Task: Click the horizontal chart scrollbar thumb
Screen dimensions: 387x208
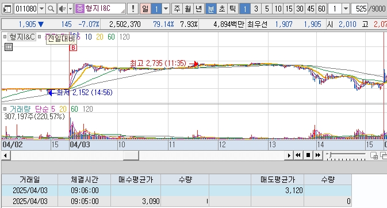Action: click(x=131, y=155)
